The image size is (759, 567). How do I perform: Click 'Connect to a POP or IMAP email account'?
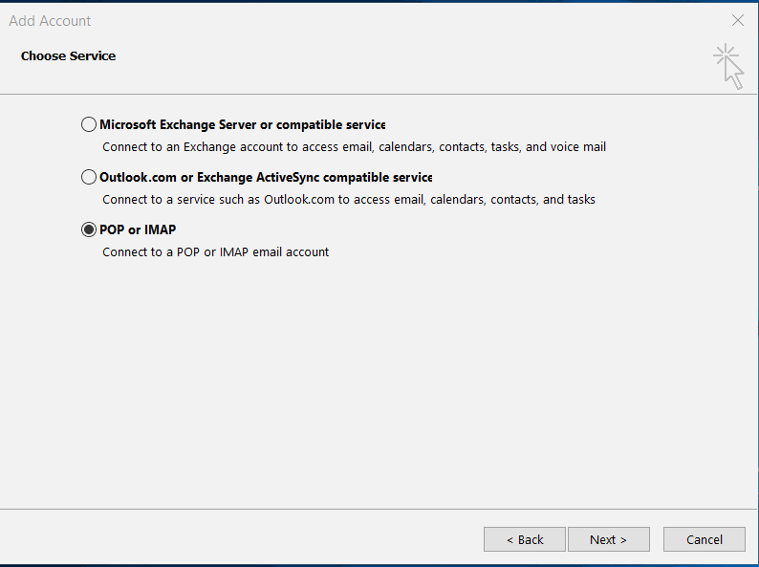(x=216, y=251)
